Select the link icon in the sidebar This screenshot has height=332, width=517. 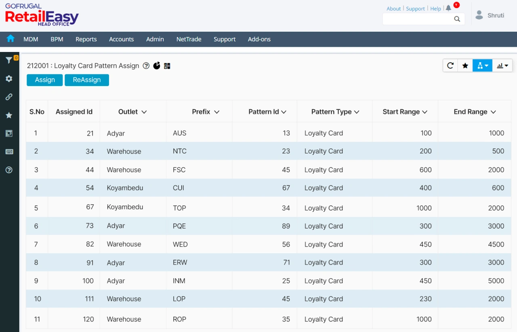tap(9, 97)
